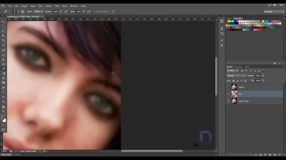Switch to the Swatches tab
286x160 pixels.
(238, 19)
